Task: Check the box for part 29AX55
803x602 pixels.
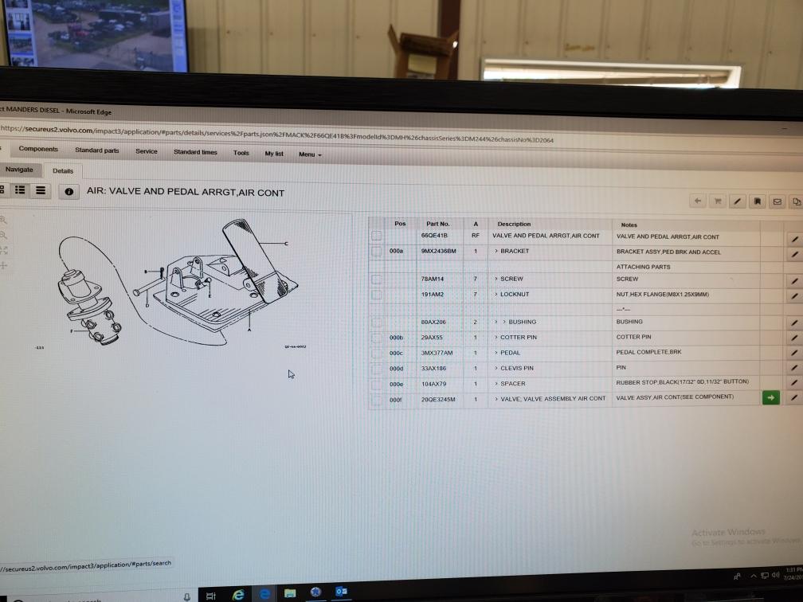Action: coord(376,338)
